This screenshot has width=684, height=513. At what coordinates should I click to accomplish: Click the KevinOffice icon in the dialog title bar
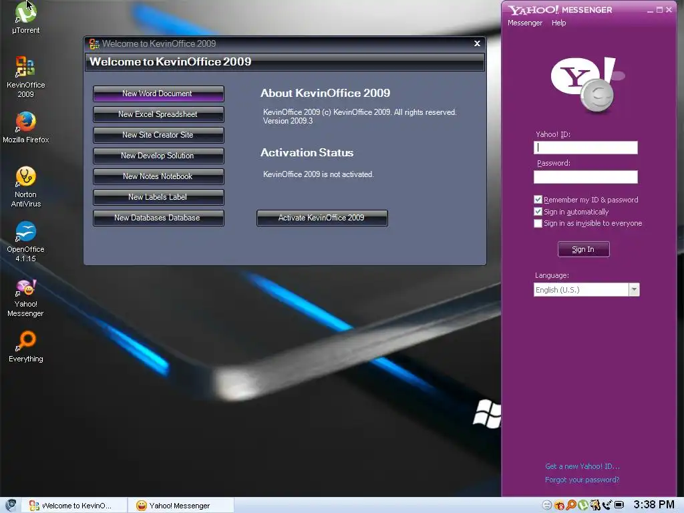(94, 43)
